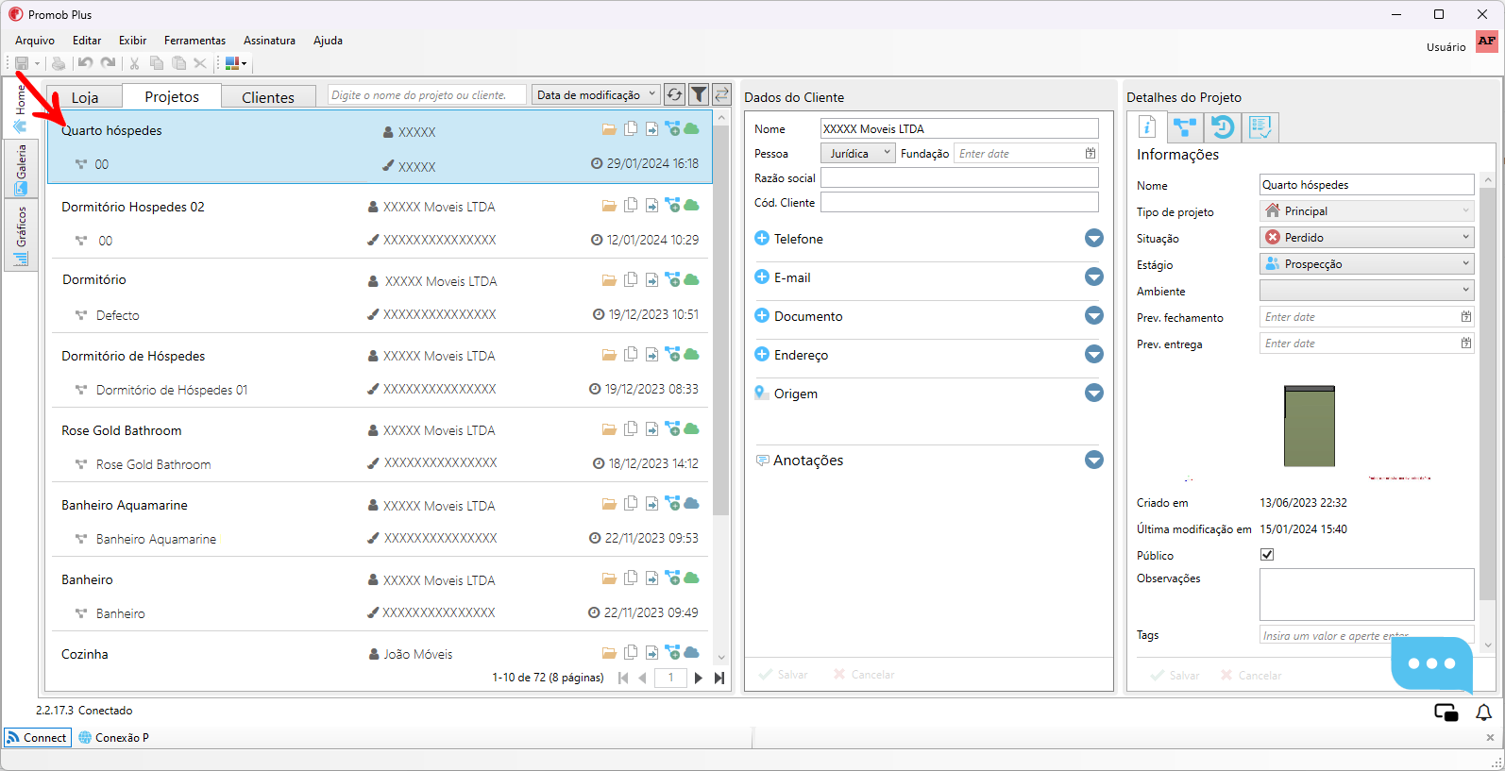Open Prev. fechamento calendar picker icon
1505x771 pixels.
point(1465,316)
